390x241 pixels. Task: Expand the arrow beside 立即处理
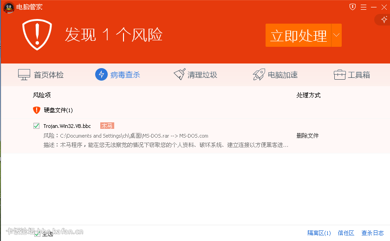tap(337, 35)
